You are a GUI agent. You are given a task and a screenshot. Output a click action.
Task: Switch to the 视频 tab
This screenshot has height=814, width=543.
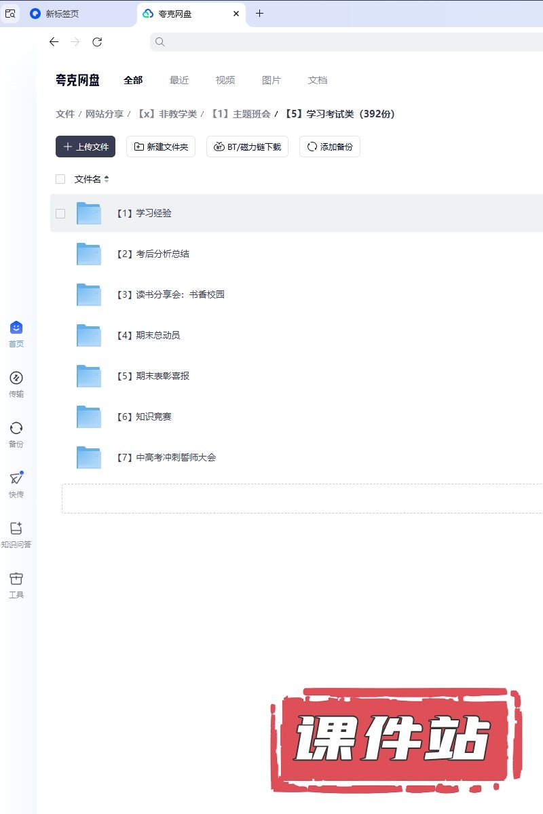[225, 80]
